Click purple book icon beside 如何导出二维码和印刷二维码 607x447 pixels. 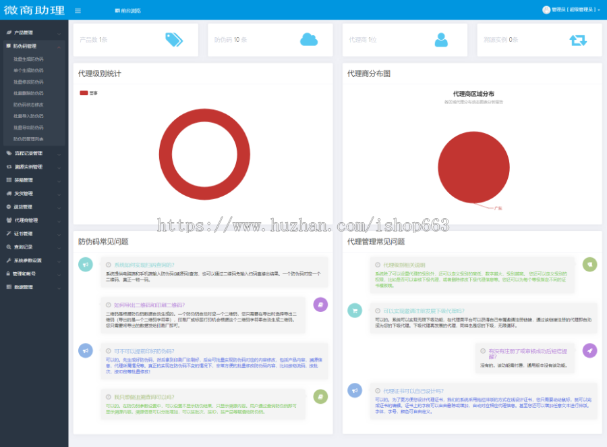coord(320,305)
